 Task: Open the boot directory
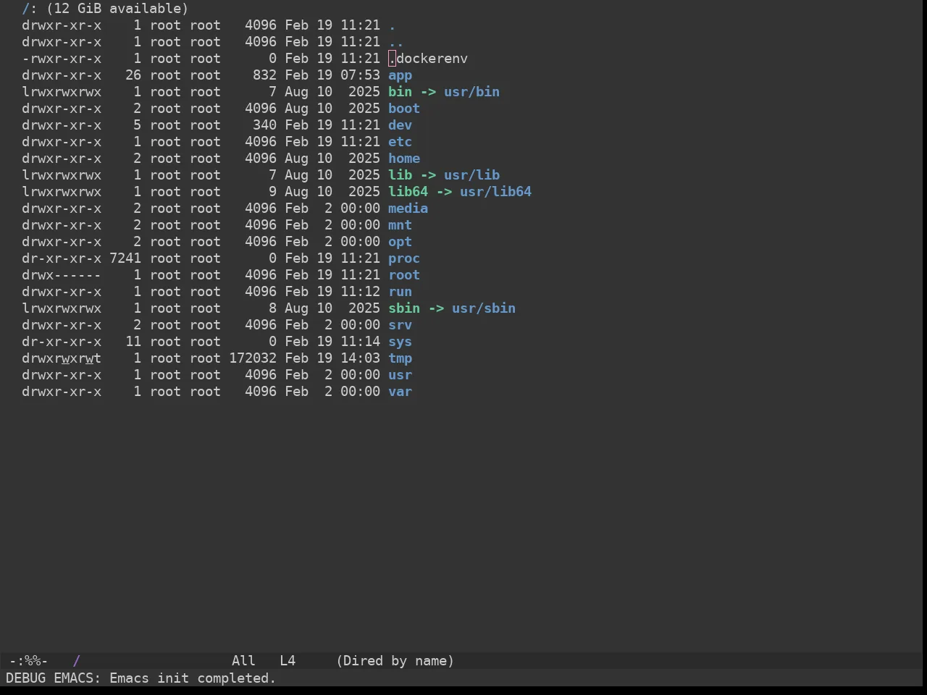404,109
